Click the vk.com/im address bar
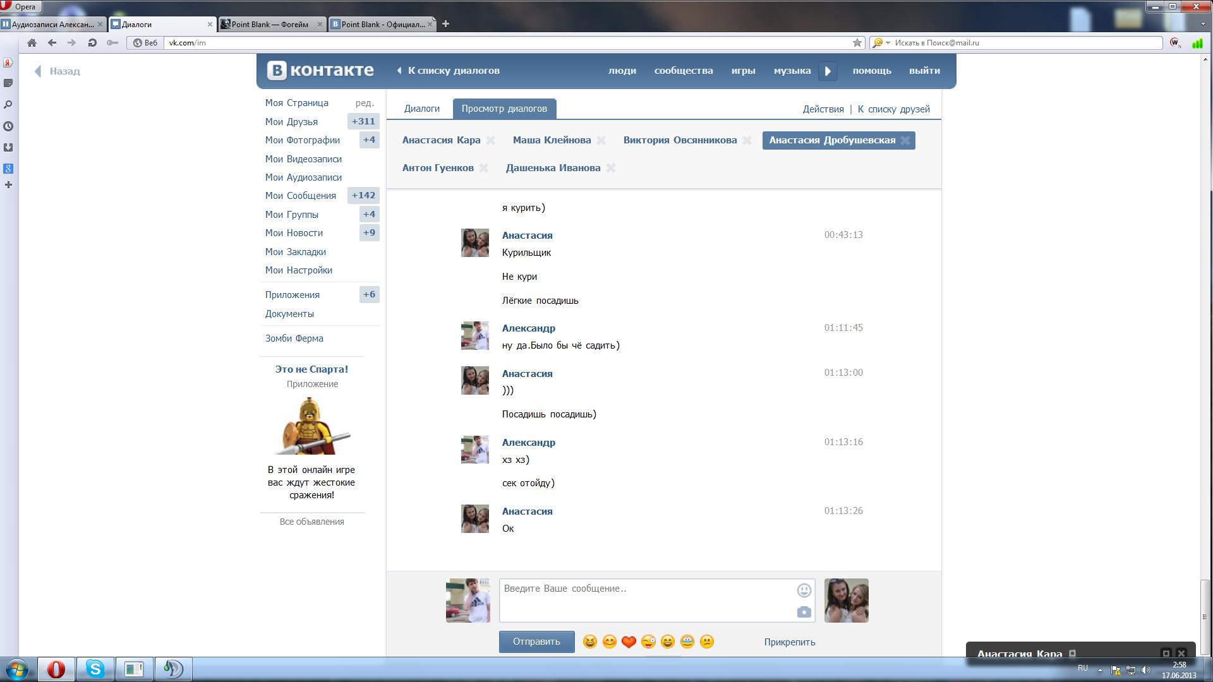The width and height of the screenshot is (1213, 682). tap(507, 43)
